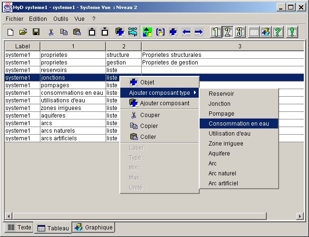
Task: Select Coller in the context menu
Action: pos(160,137)
